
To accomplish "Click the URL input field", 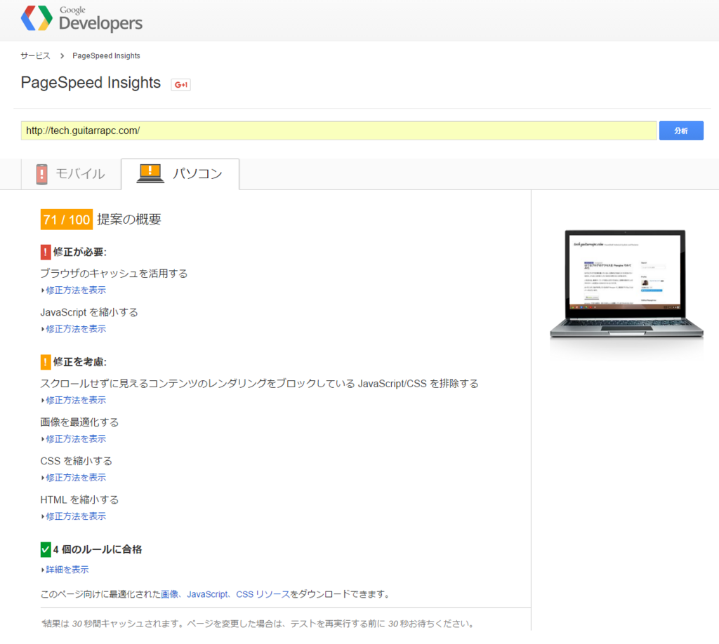I will pyautogui.click(x=339, y=130).
